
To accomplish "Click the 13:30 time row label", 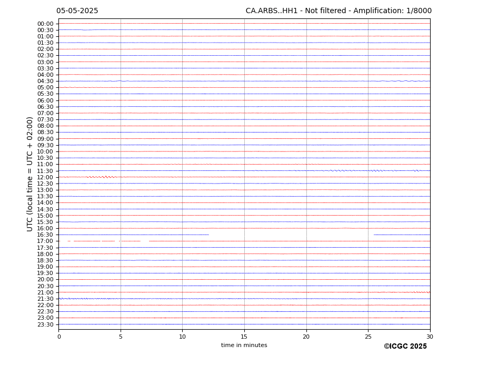I will tap(45, 196).
